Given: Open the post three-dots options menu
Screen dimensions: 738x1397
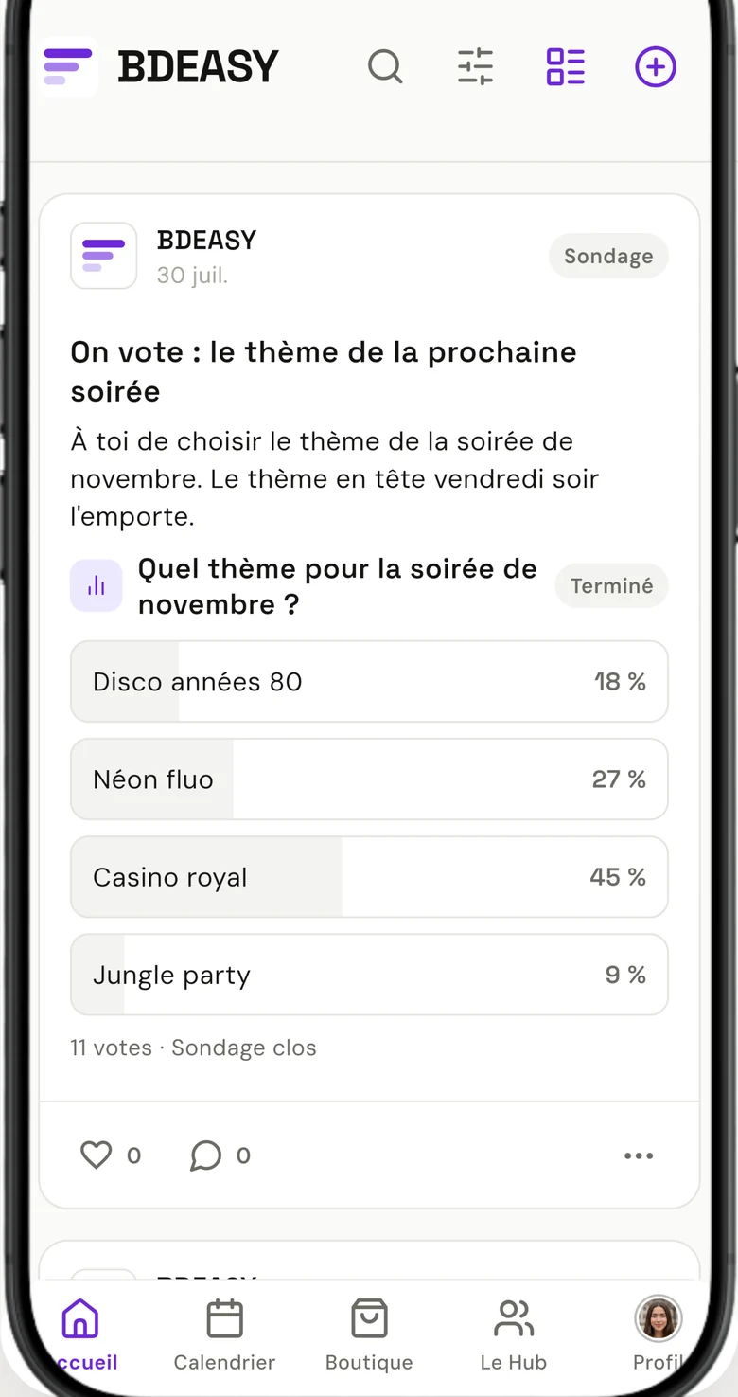Looking at the screenshot, I should 639,1155.
